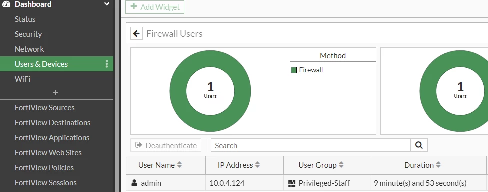Click the Privileged-Staff group icon
The image size is (488, 192).
pos(291,183)
